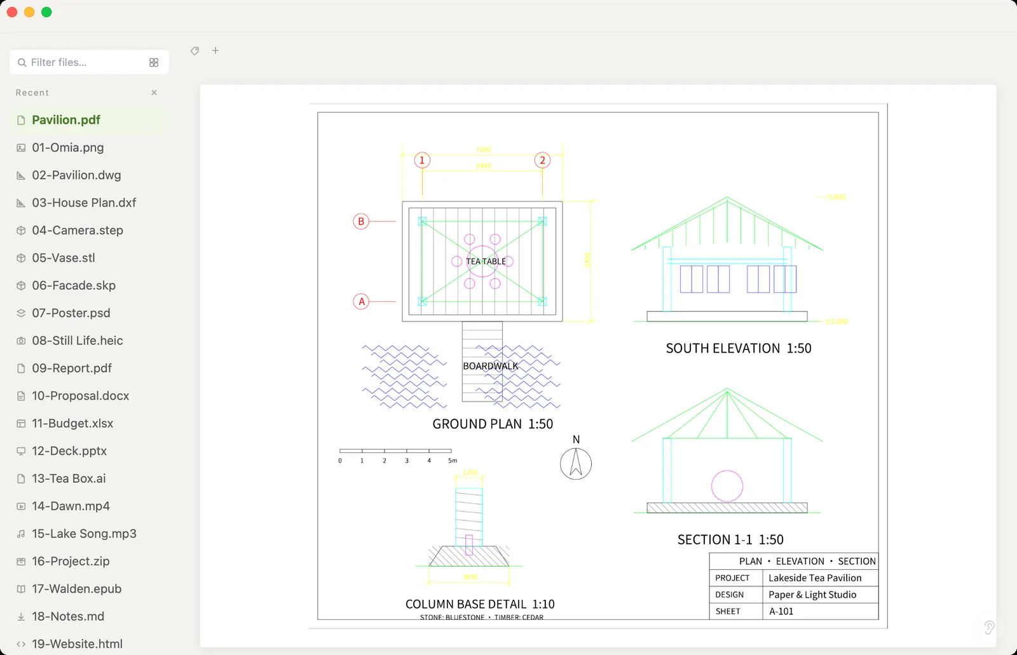Screen dimensions: 1017x655
Task: Click the drawing icon for 03-House Plan.dxf
Action: tap(21, 203)
